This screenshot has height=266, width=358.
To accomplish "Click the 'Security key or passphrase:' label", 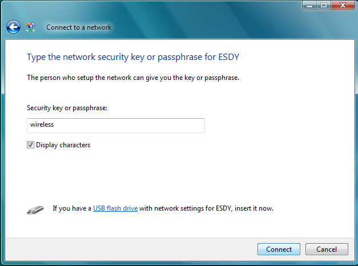I will 67,108.
